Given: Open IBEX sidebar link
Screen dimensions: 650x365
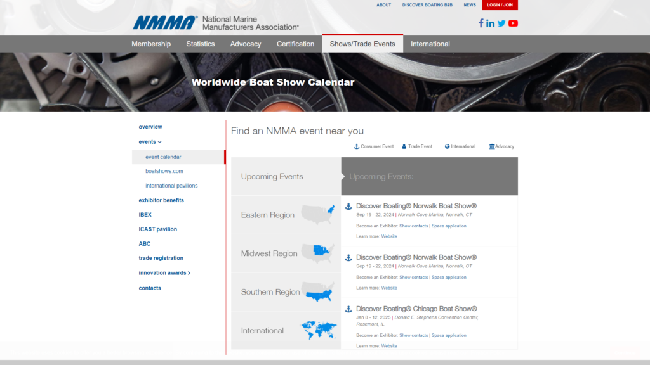Looking at the screenshot, I should [x=145, y=215].
